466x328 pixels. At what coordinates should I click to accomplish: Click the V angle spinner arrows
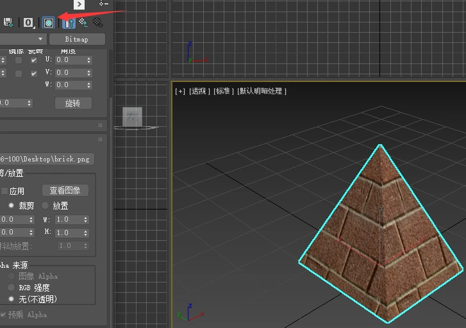click(x=89, y=73)
